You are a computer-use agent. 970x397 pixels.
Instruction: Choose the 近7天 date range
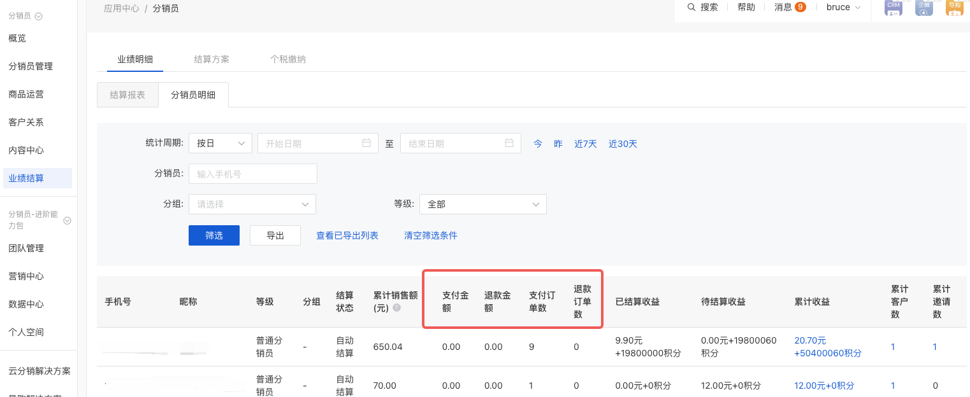[586, 144]
